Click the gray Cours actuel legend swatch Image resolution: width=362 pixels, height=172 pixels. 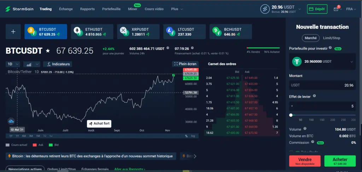tap(8, 145)
